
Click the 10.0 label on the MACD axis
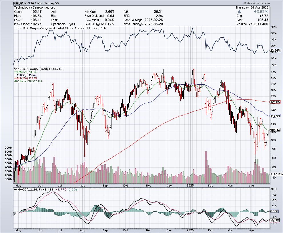(x=274, y=189)
